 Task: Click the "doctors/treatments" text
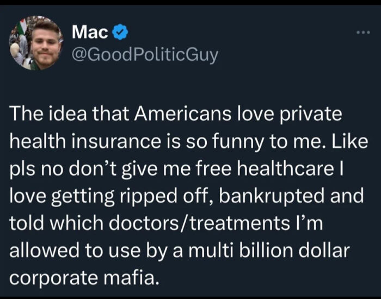pyautogui.click(x=199, y=223)
